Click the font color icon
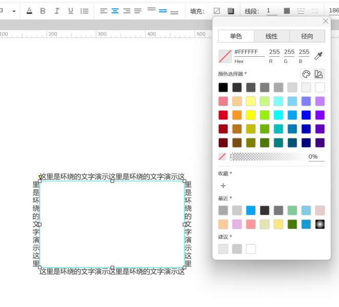 [29, 11]
